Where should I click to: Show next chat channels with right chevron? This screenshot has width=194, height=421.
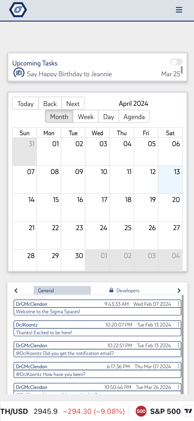click(x=179, y=291)
